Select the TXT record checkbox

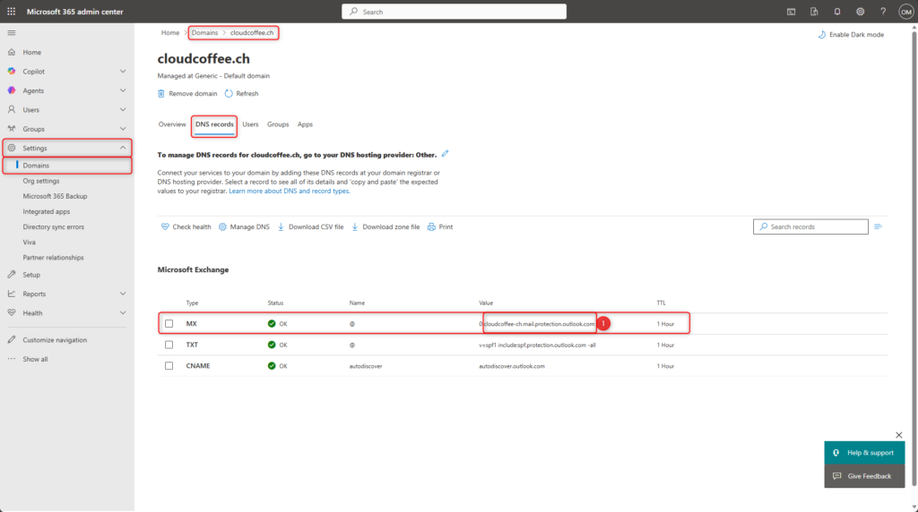pyautogui.click(x=169, y=345)
